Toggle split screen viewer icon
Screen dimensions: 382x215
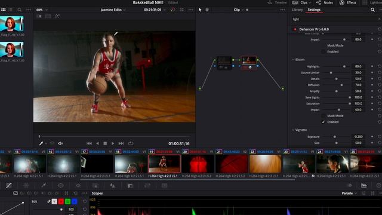(48, 16)
